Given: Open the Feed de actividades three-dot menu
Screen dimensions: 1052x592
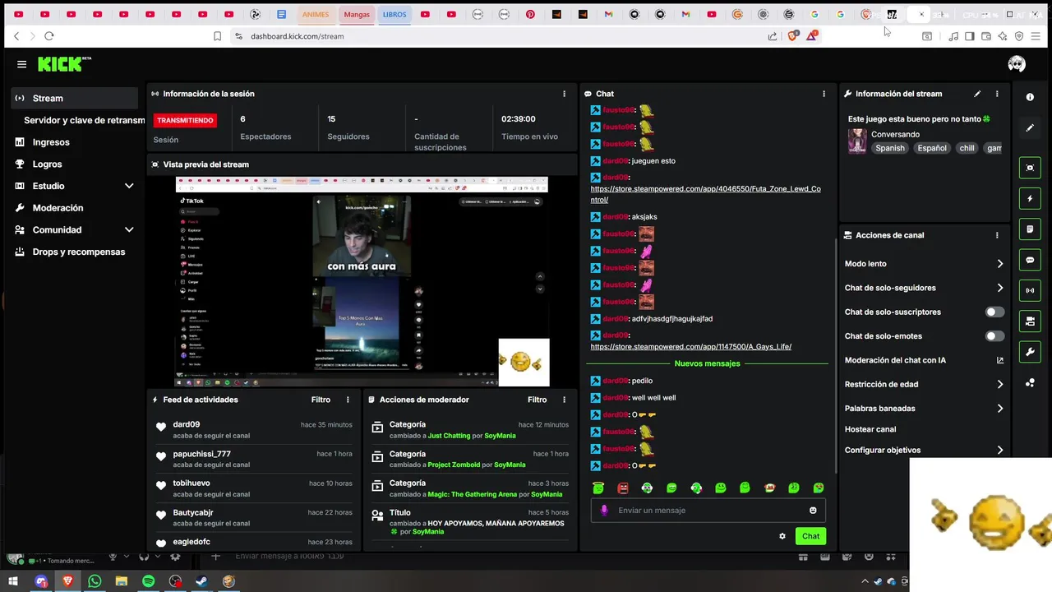Looking at the screenshot, I should [x=348, y=400].
